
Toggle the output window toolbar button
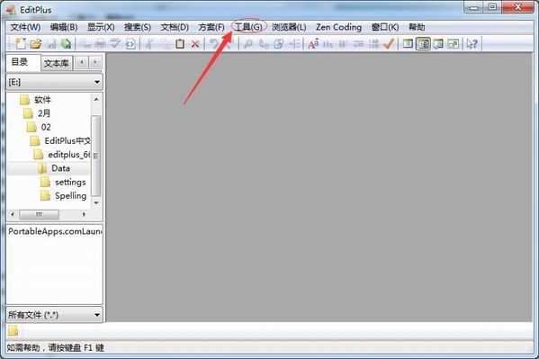tap(438, 44)
